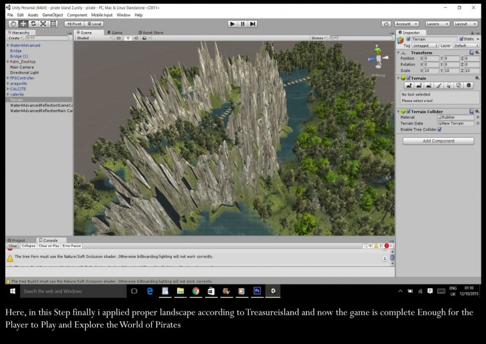Viewport: 486px width, 344px height.
Task: Click the Add Component button
Action: pos(438,141)
